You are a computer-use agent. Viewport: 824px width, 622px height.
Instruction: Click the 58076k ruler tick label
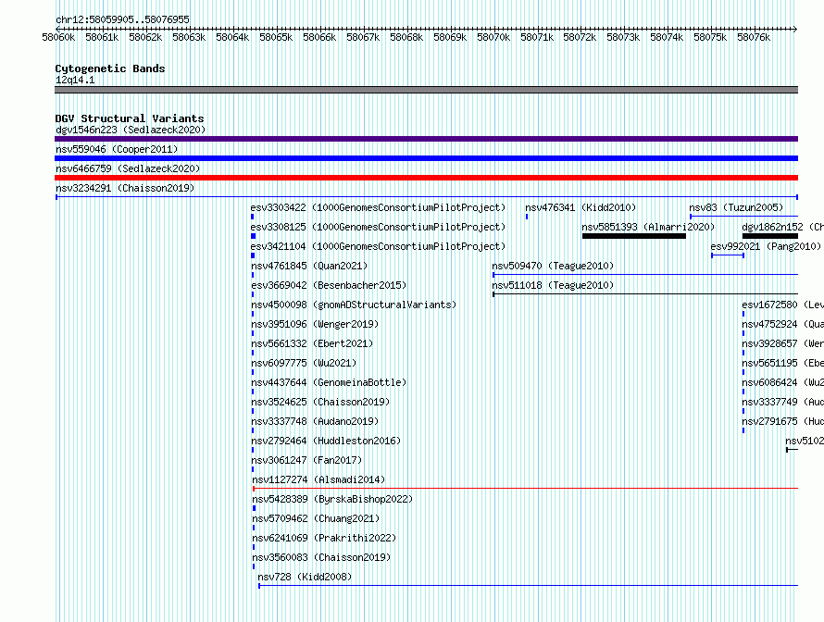754,37
